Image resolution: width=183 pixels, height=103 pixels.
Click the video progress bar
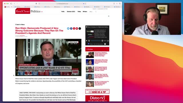[x=48, y=72]
